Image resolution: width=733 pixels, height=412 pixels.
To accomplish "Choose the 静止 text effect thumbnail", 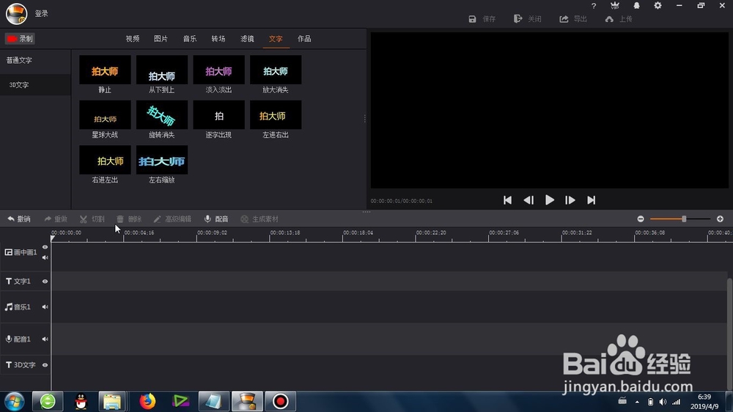I will coord(105,70).
